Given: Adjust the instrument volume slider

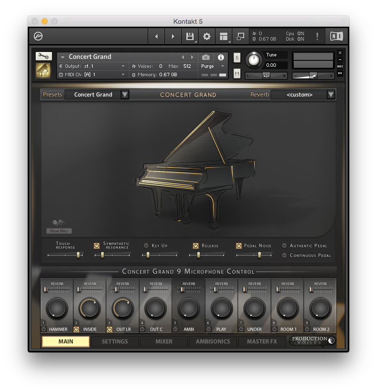Looking at the screenshot, I should (x=313, y=76).
